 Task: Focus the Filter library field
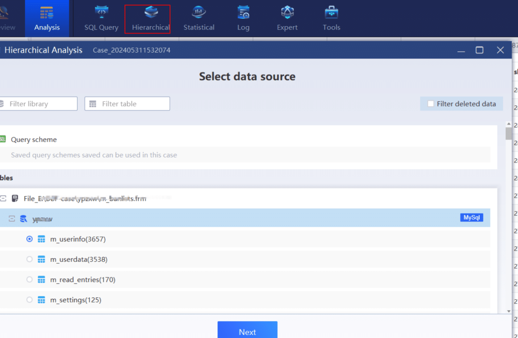pos(38,104)
